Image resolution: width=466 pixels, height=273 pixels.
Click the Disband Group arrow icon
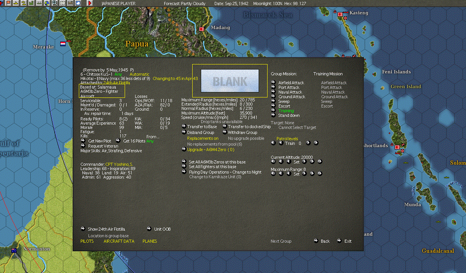184,132
